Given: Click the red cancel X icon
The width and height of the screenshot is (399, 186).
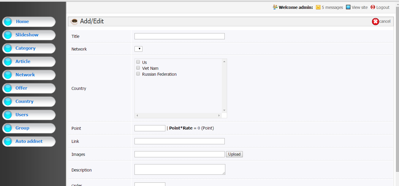Looking at the screenshot, I should pyautogui.click(x=375, y=22).
